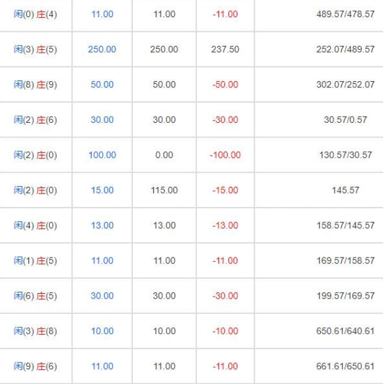
Task: Open the 闲(3) 庄(8) result entry
Action: [35, 331]
